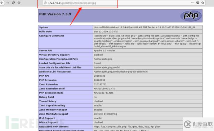The width and height of the screenshot is (214, 131).
Task: Select the 'IPv6 Support' label
Action: coord(47,118)
